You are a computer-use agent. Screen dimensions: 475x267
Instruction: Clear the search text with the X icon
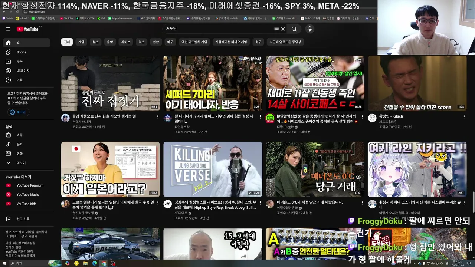tap(283, 29)
